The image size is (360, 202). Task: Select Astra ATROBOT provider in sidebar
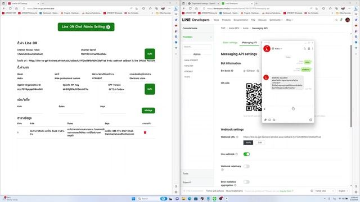coord(191,60)
